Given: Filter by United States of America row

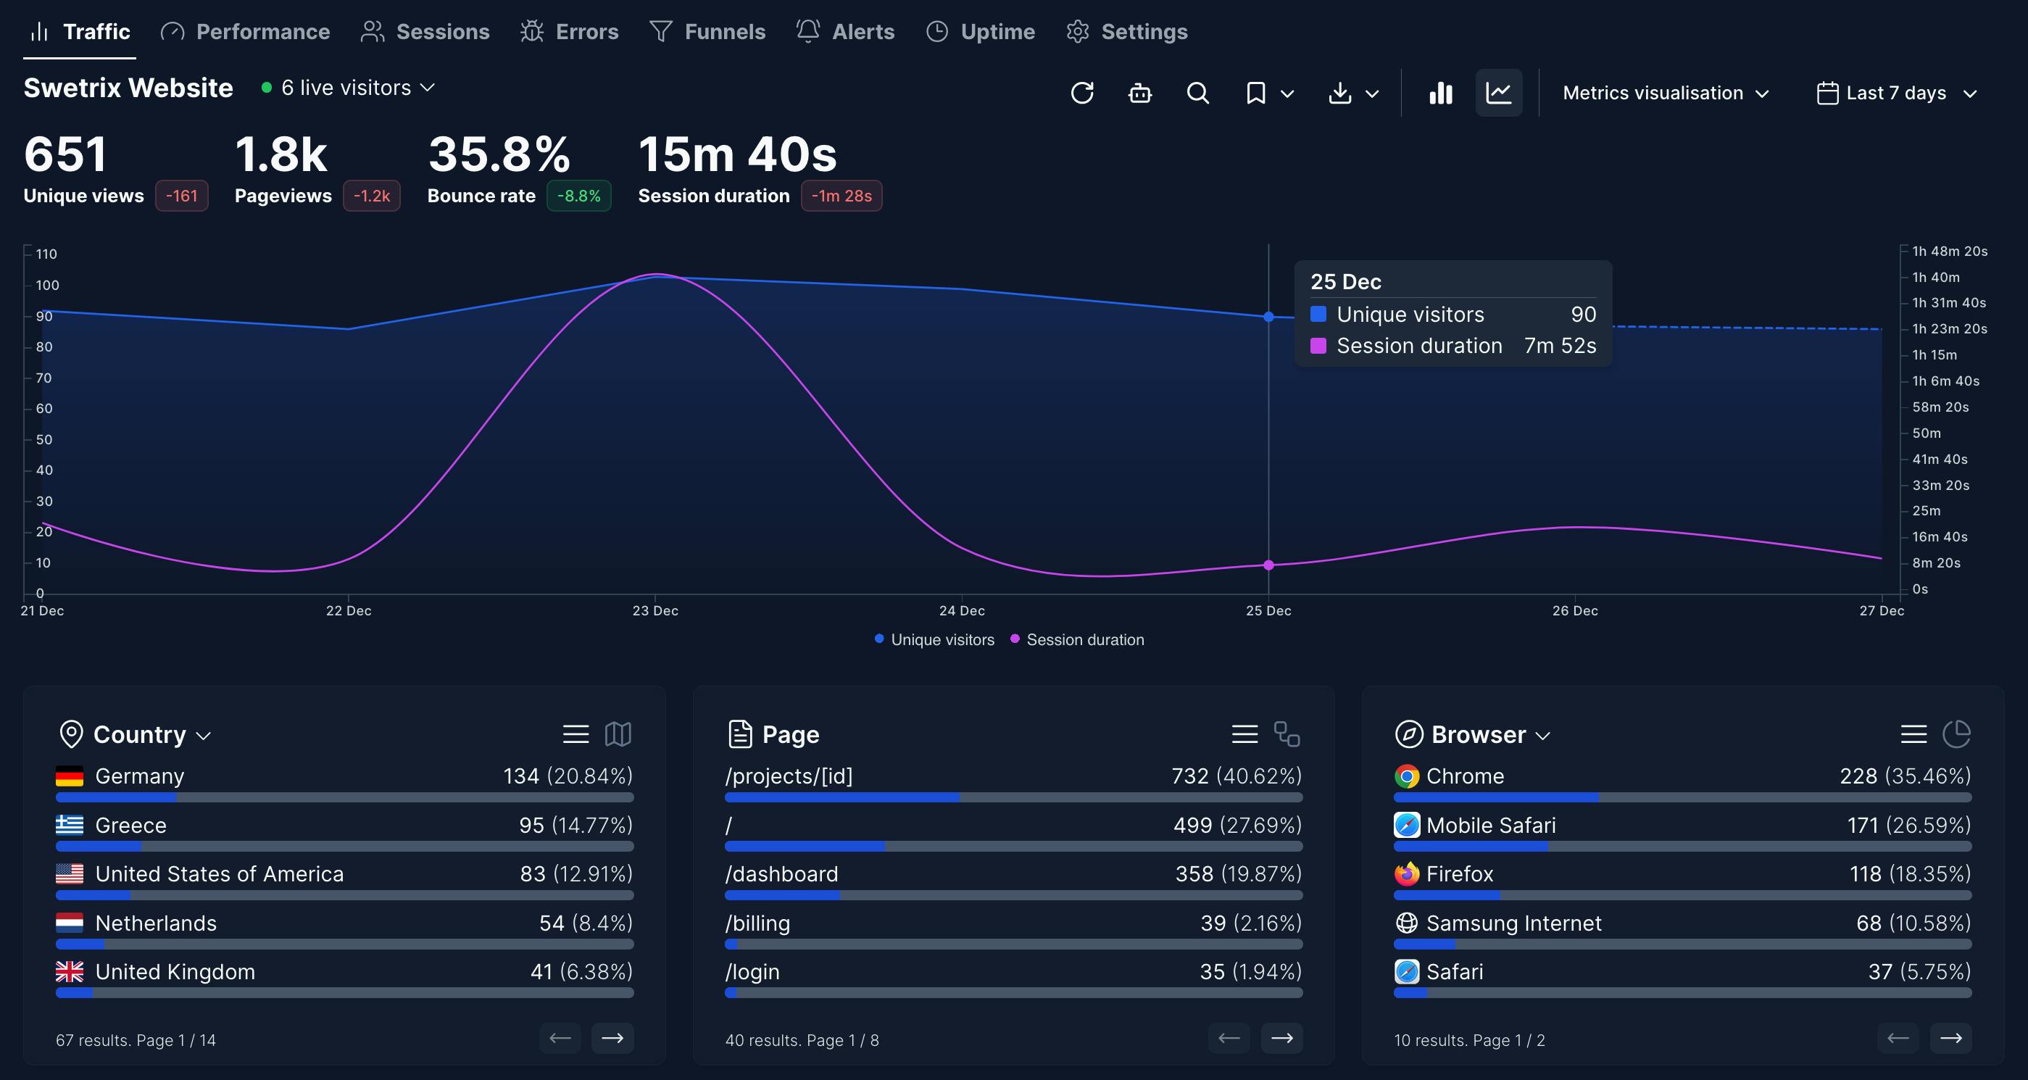Looking at the screenshot, I should click(x=345, y=880).
